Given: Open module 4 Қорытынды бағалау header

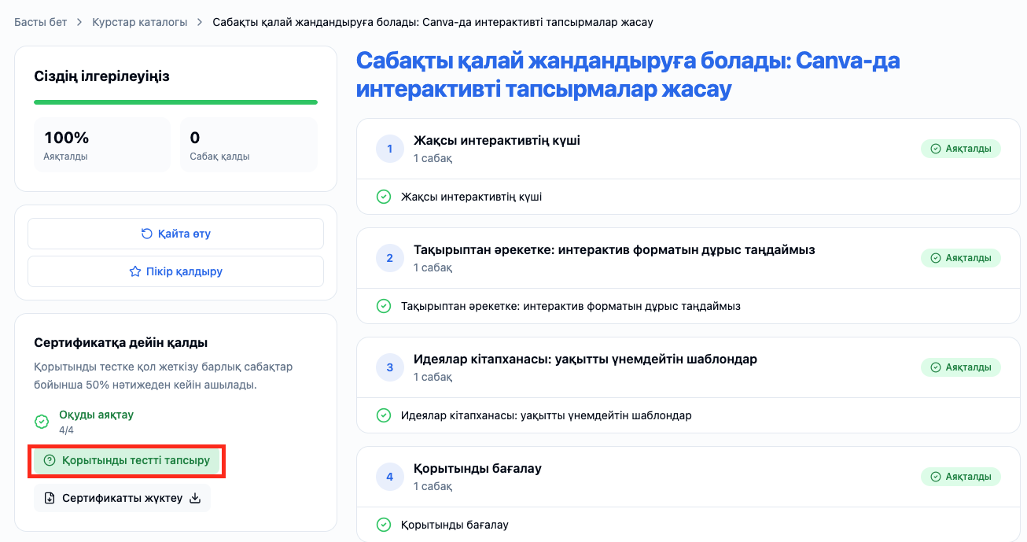Looking at the screenshot, I should click(x=688, y=477).
